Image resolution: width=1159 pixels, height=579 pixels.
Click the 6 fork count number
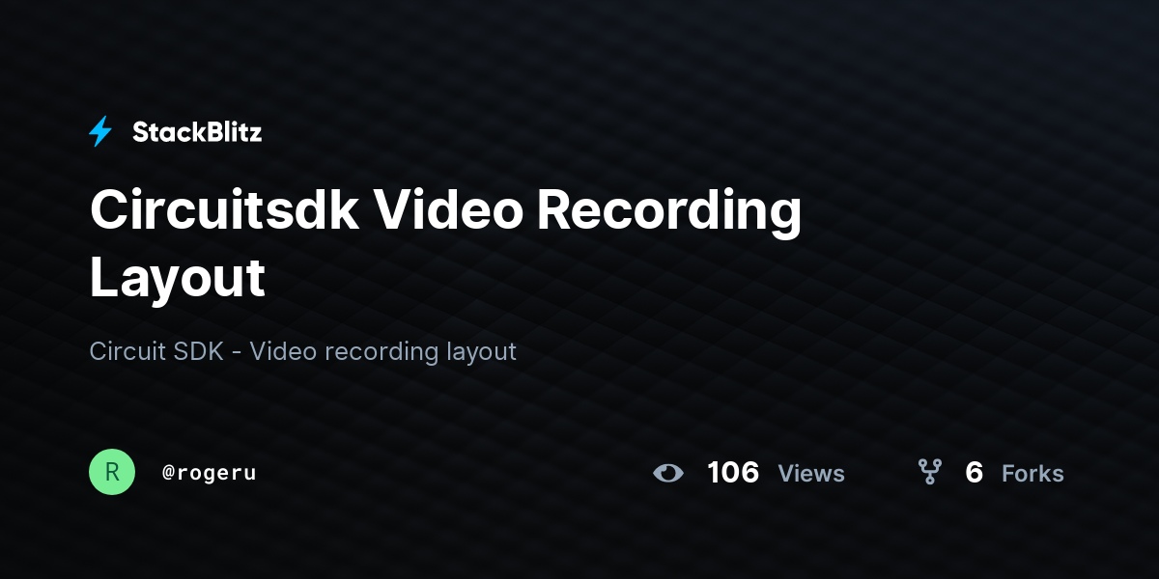(974, 473)
